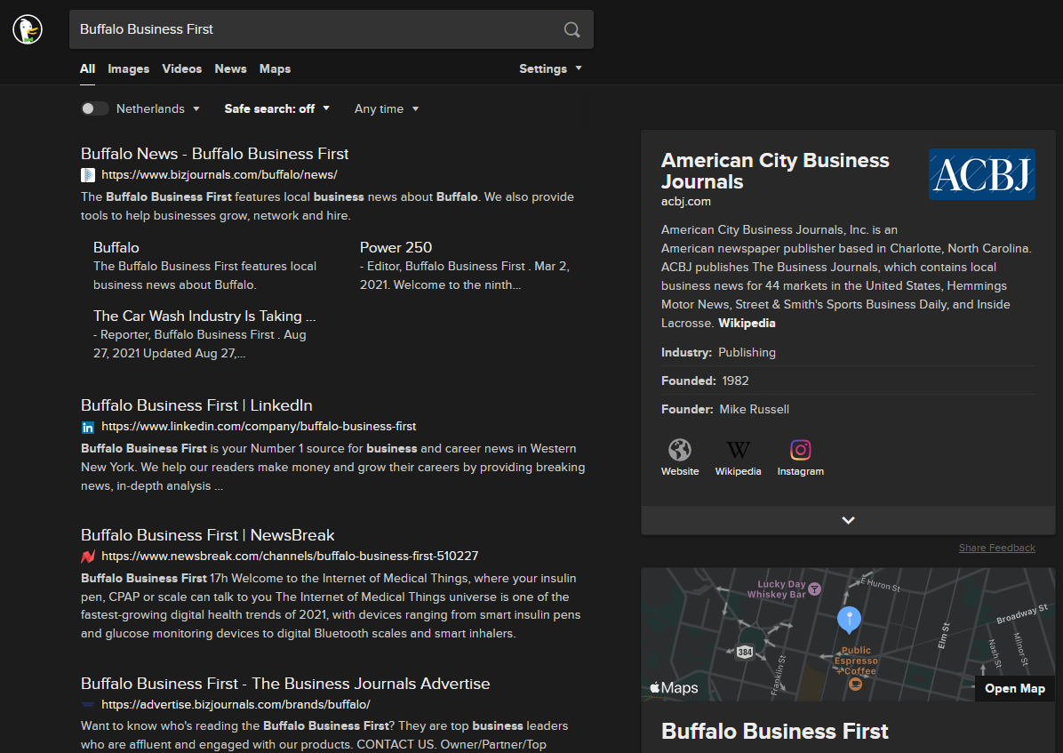Toggle the Netherlands region switch
Screen dimensions: 1063x753
pyautogui.click(x=95, y=108)
